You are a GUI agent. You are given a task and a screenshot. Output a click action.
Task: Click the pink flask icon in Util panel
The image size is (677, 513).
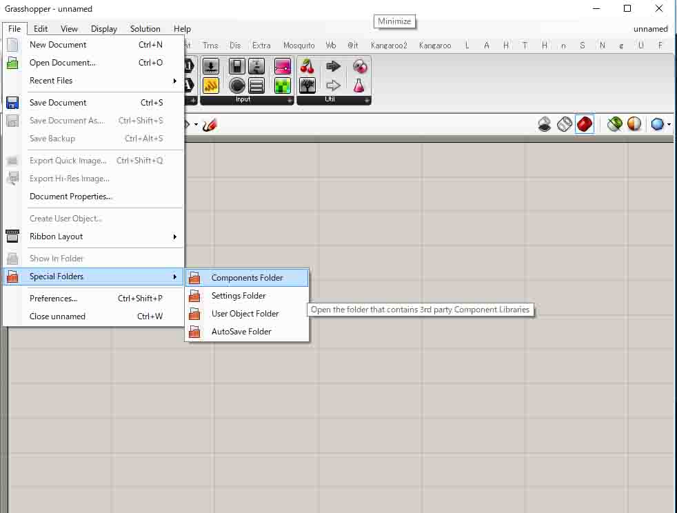pyautogui.click(x=358, y=85)
